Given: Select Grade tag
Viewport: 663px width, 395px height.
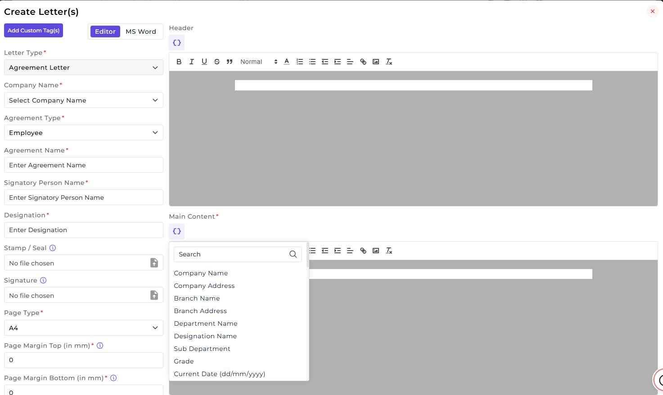Looking at the screenshot, I should (184, 361).
